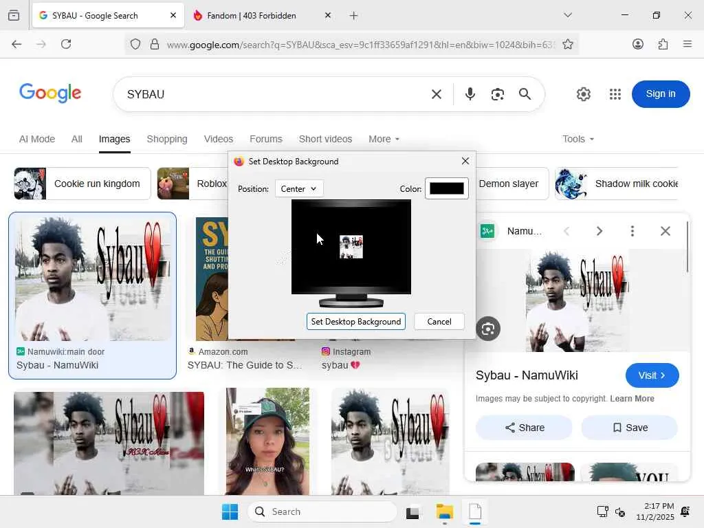Visit the Sybau NamuWiki page
Screen dimensions: 704x528
click(652, 375)
